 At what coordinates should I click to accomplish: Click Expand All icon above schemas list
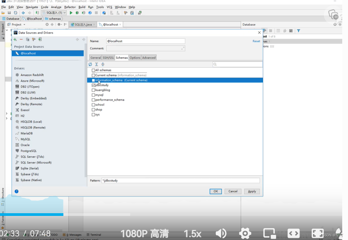[97, 64]
